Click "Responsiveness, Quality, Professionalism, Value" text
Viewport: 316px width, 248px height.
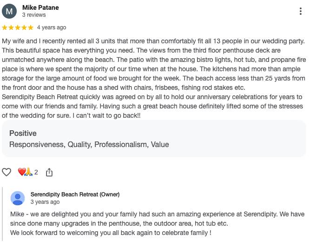pos(89,144)
